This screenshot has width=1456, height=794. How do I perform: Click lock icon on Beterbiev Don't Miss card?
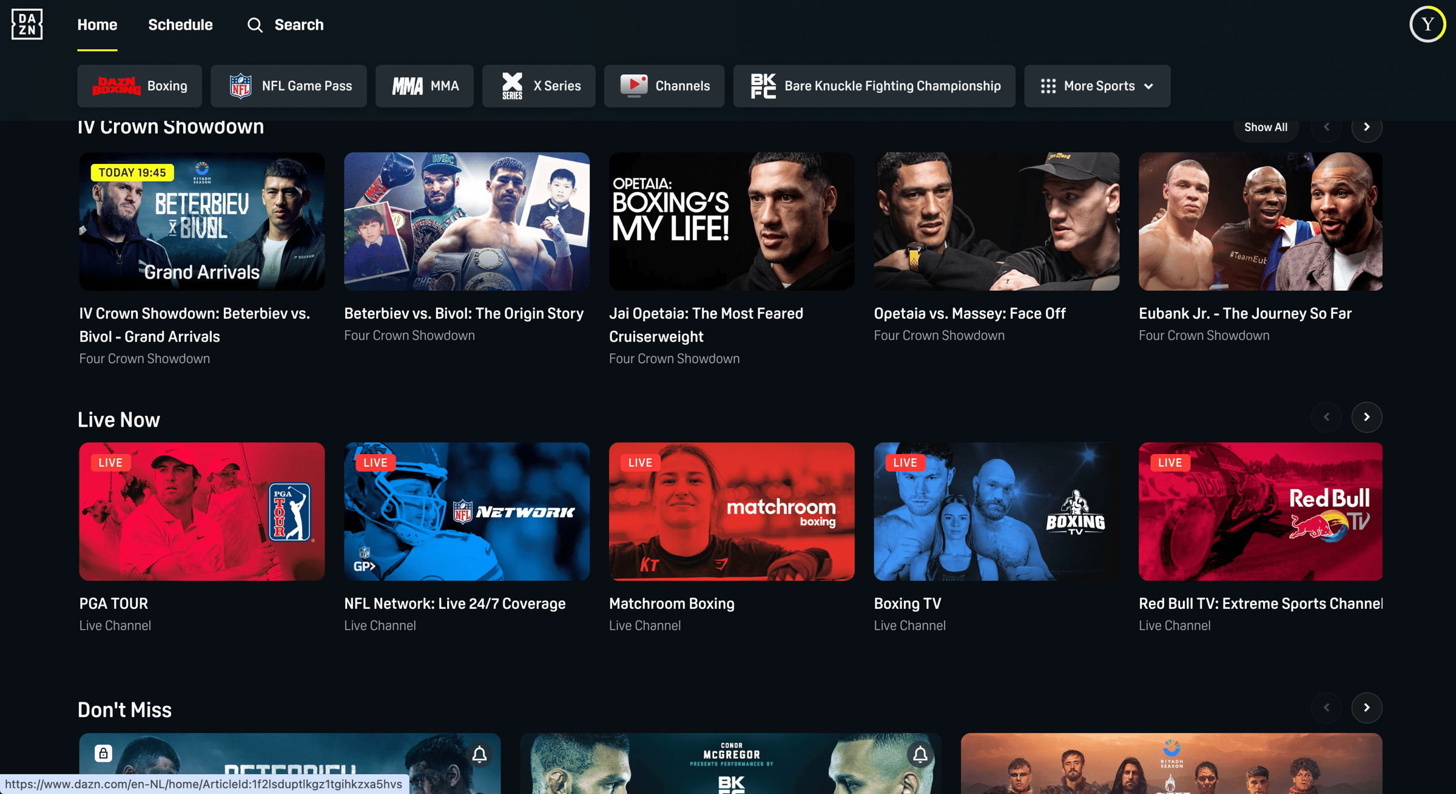(103, 753)
